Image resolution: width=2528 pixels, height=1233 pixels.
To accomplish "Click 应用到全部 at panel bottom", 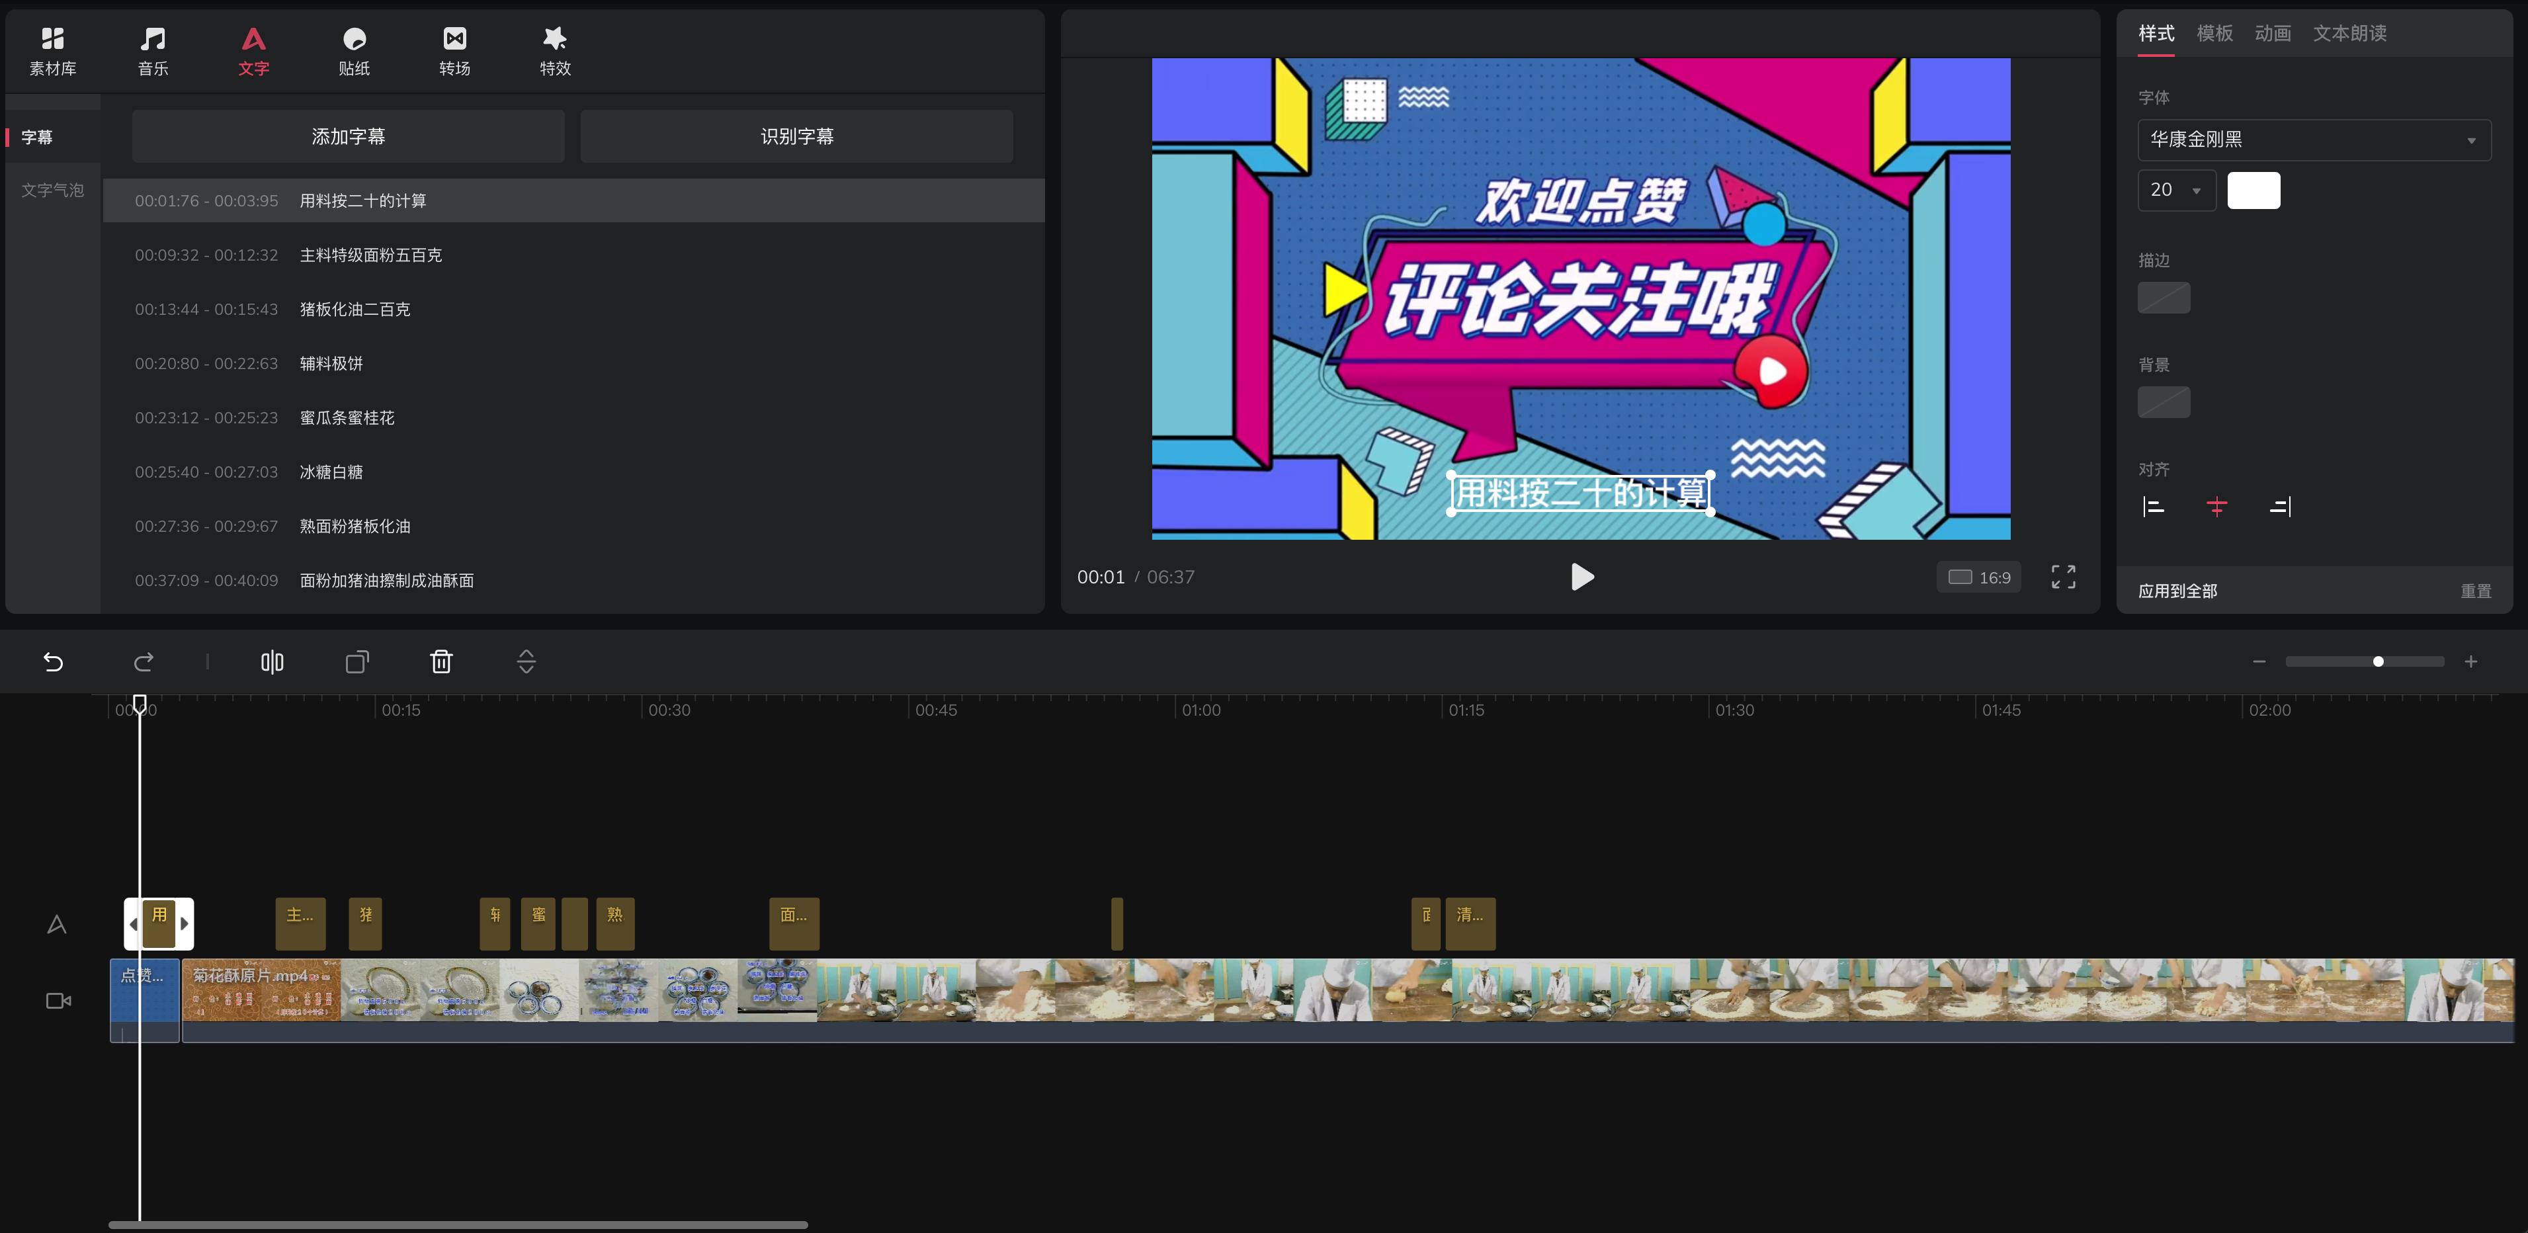I will 2177,590.
